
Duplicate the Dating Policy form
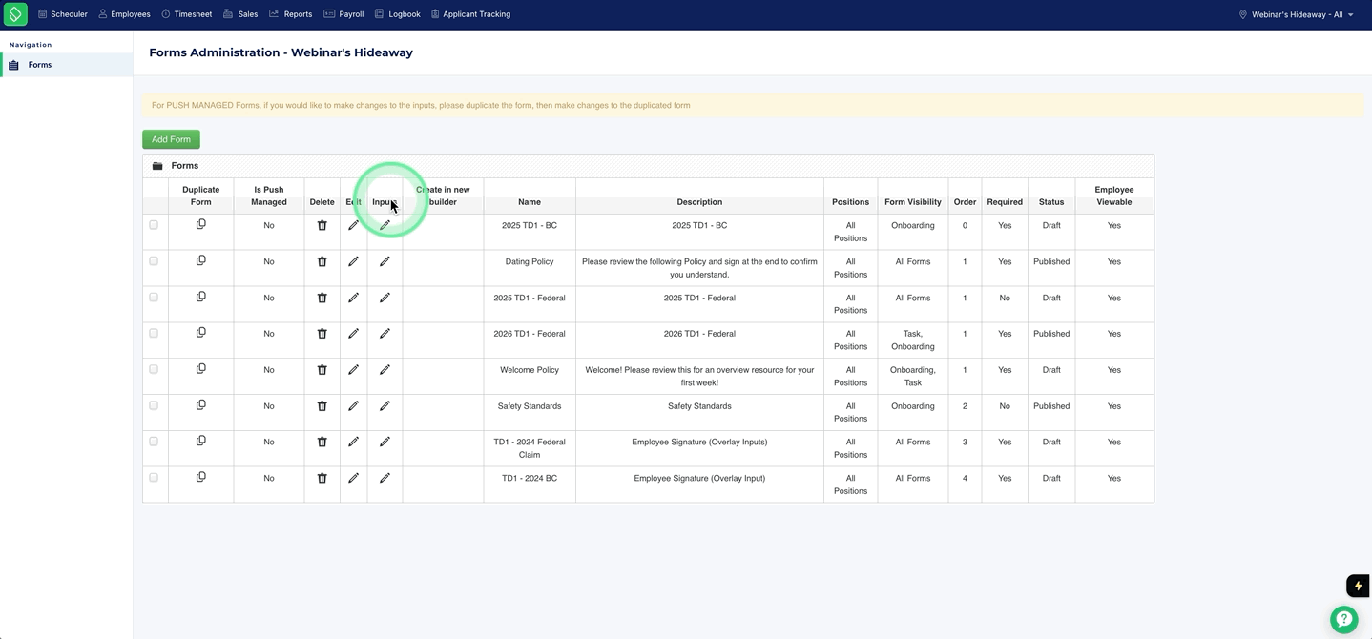(200, 260)
